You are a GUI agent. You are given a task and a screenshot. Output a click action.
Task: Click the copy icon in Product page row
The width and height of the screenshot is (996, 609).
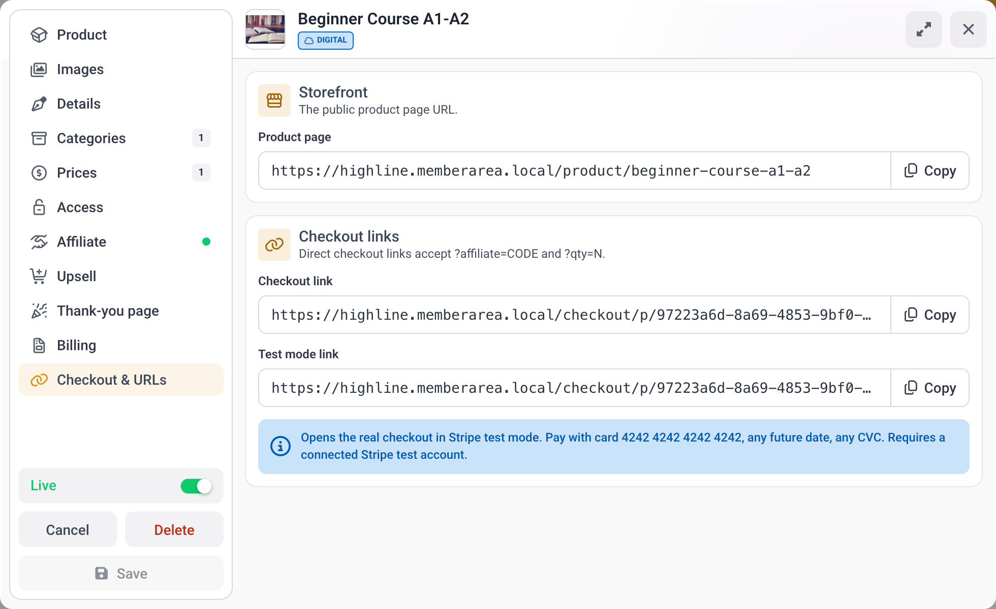pos(911,171)
